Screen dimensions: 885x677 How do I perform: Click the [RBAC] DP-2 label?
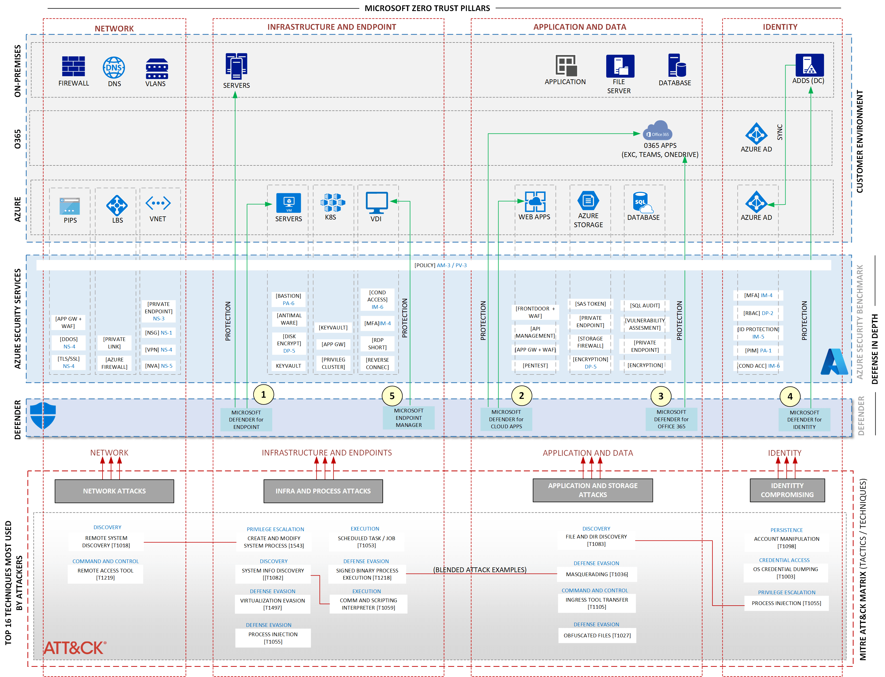[x=758, y=313]
